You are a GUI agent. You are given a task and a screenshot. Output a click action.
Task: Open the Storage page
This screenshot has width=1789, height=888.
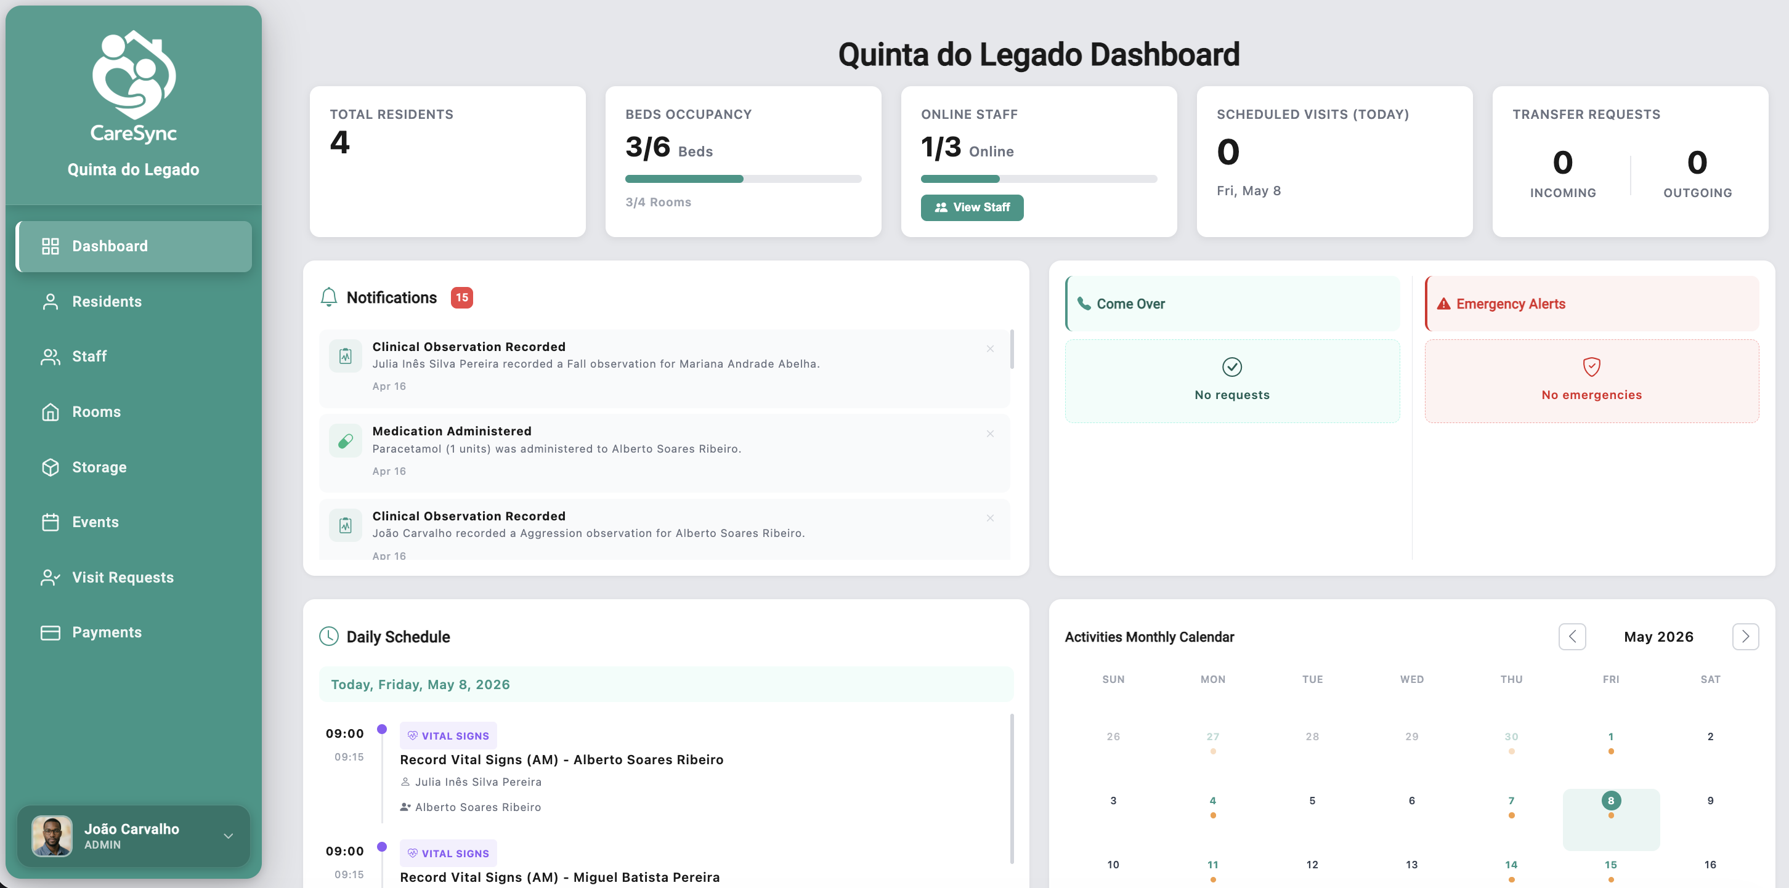click(134, 467)
